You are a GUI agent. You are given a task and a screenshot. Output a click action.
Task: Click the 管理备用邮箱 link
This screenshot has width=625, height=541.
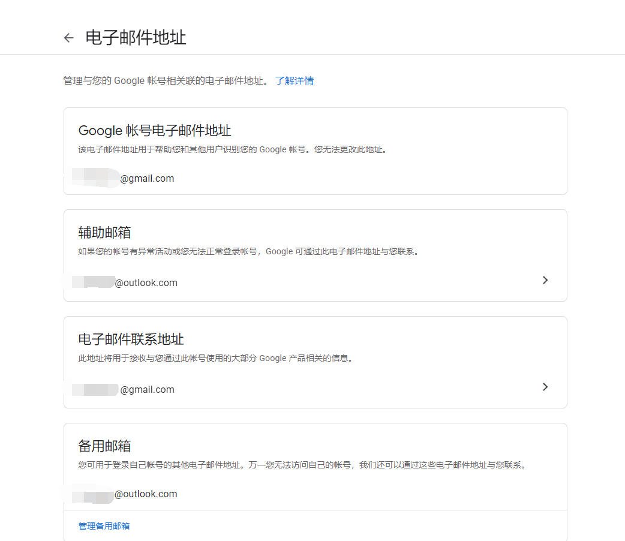point(103,525)
